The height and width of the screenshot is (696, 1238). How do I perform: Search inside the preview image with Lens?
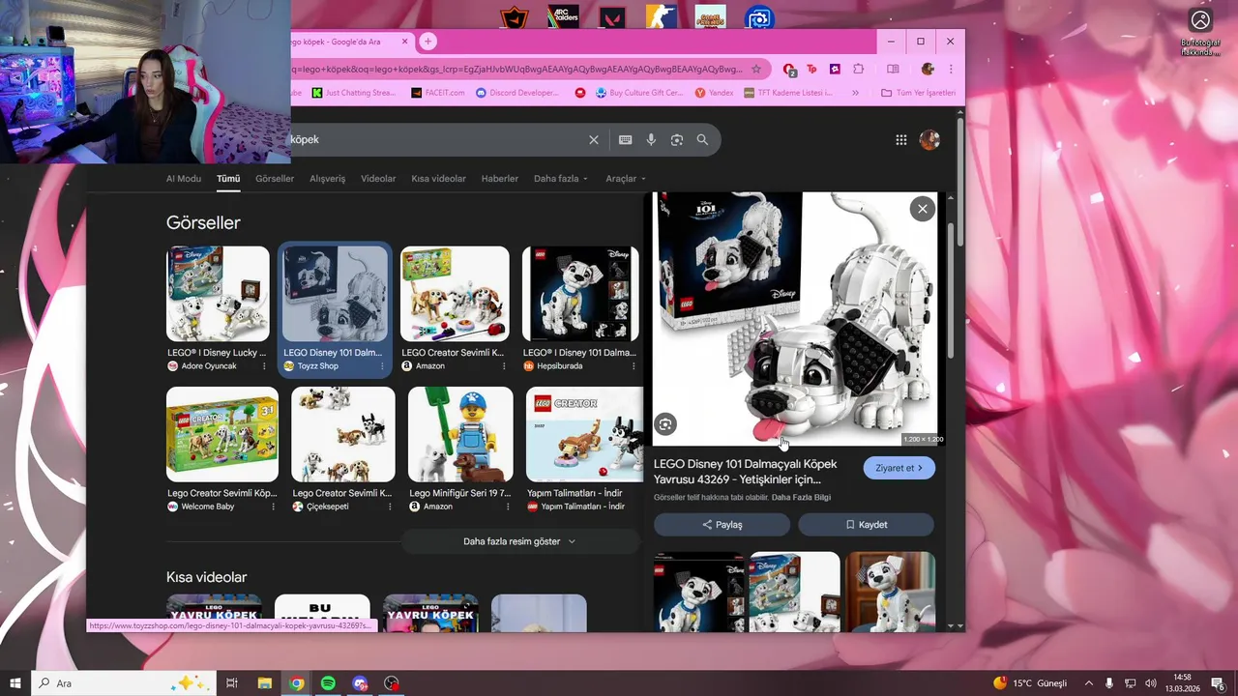pyautogui.click(x=664, y=424)
